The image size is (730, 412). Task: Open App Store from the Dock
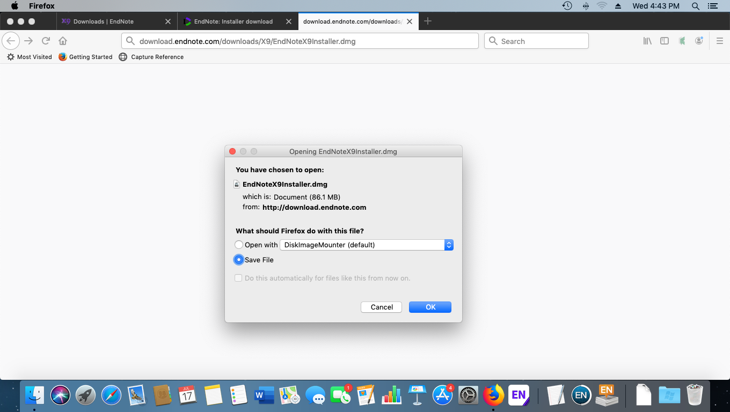[443, 396]
